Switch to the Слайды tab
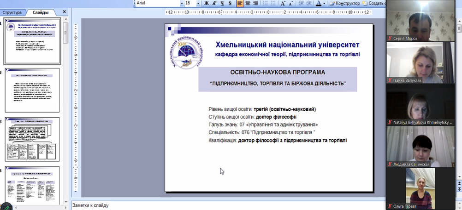Viewport: 462px width, 210px height. coord(41,12)
